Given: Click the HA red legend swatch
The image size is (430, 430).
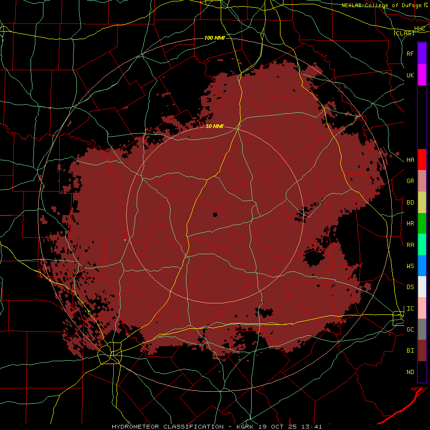Looking at the screenshot, I should [x=422, y=160].
